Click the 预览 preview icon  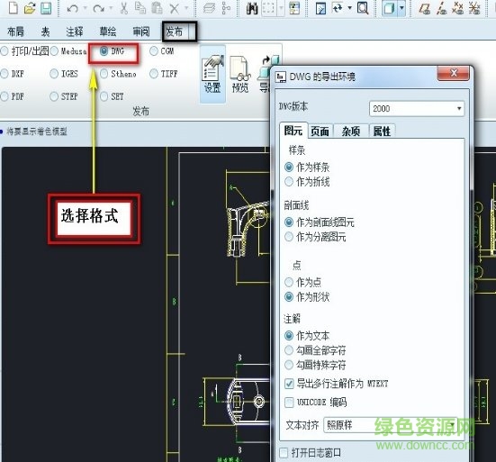[240, 74]
